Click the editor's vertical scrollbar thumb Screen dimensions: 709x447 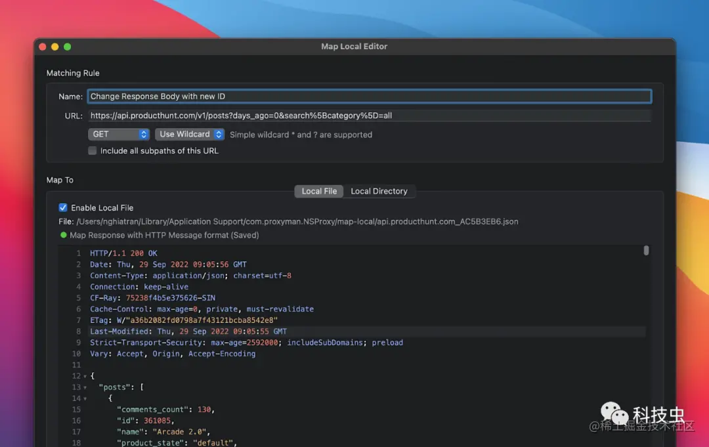(x=646, y=250)
